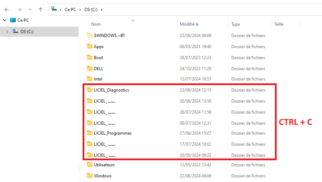Click the date '06/03/2021 19:40'

point(195,47)
